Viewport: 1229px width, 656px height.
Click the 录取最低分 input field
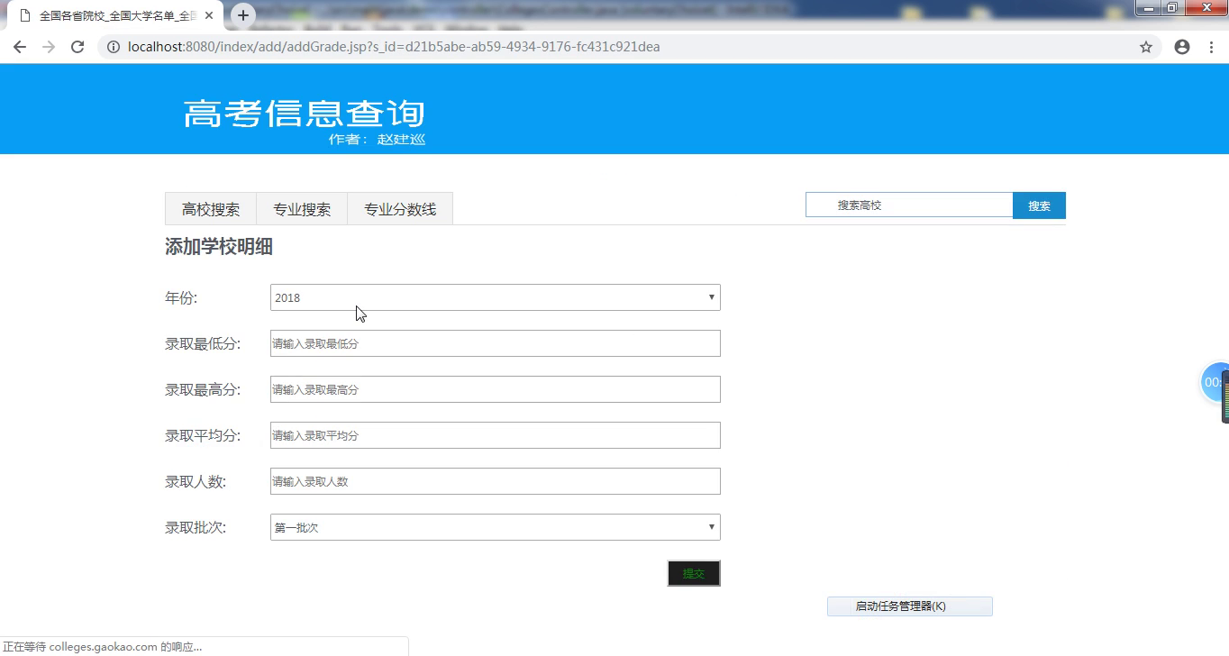coord(496,343)
